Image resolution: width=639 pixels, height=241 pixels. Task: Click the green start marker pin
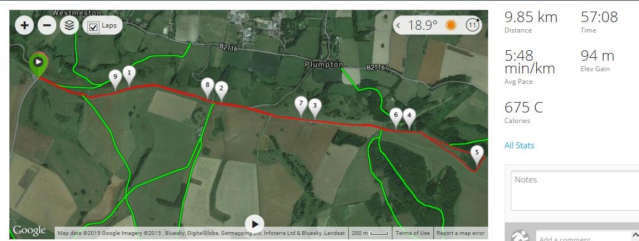coord(38,64)
